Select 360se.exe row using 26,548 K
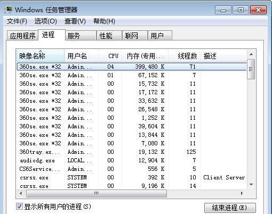 (x=132, y=109)
